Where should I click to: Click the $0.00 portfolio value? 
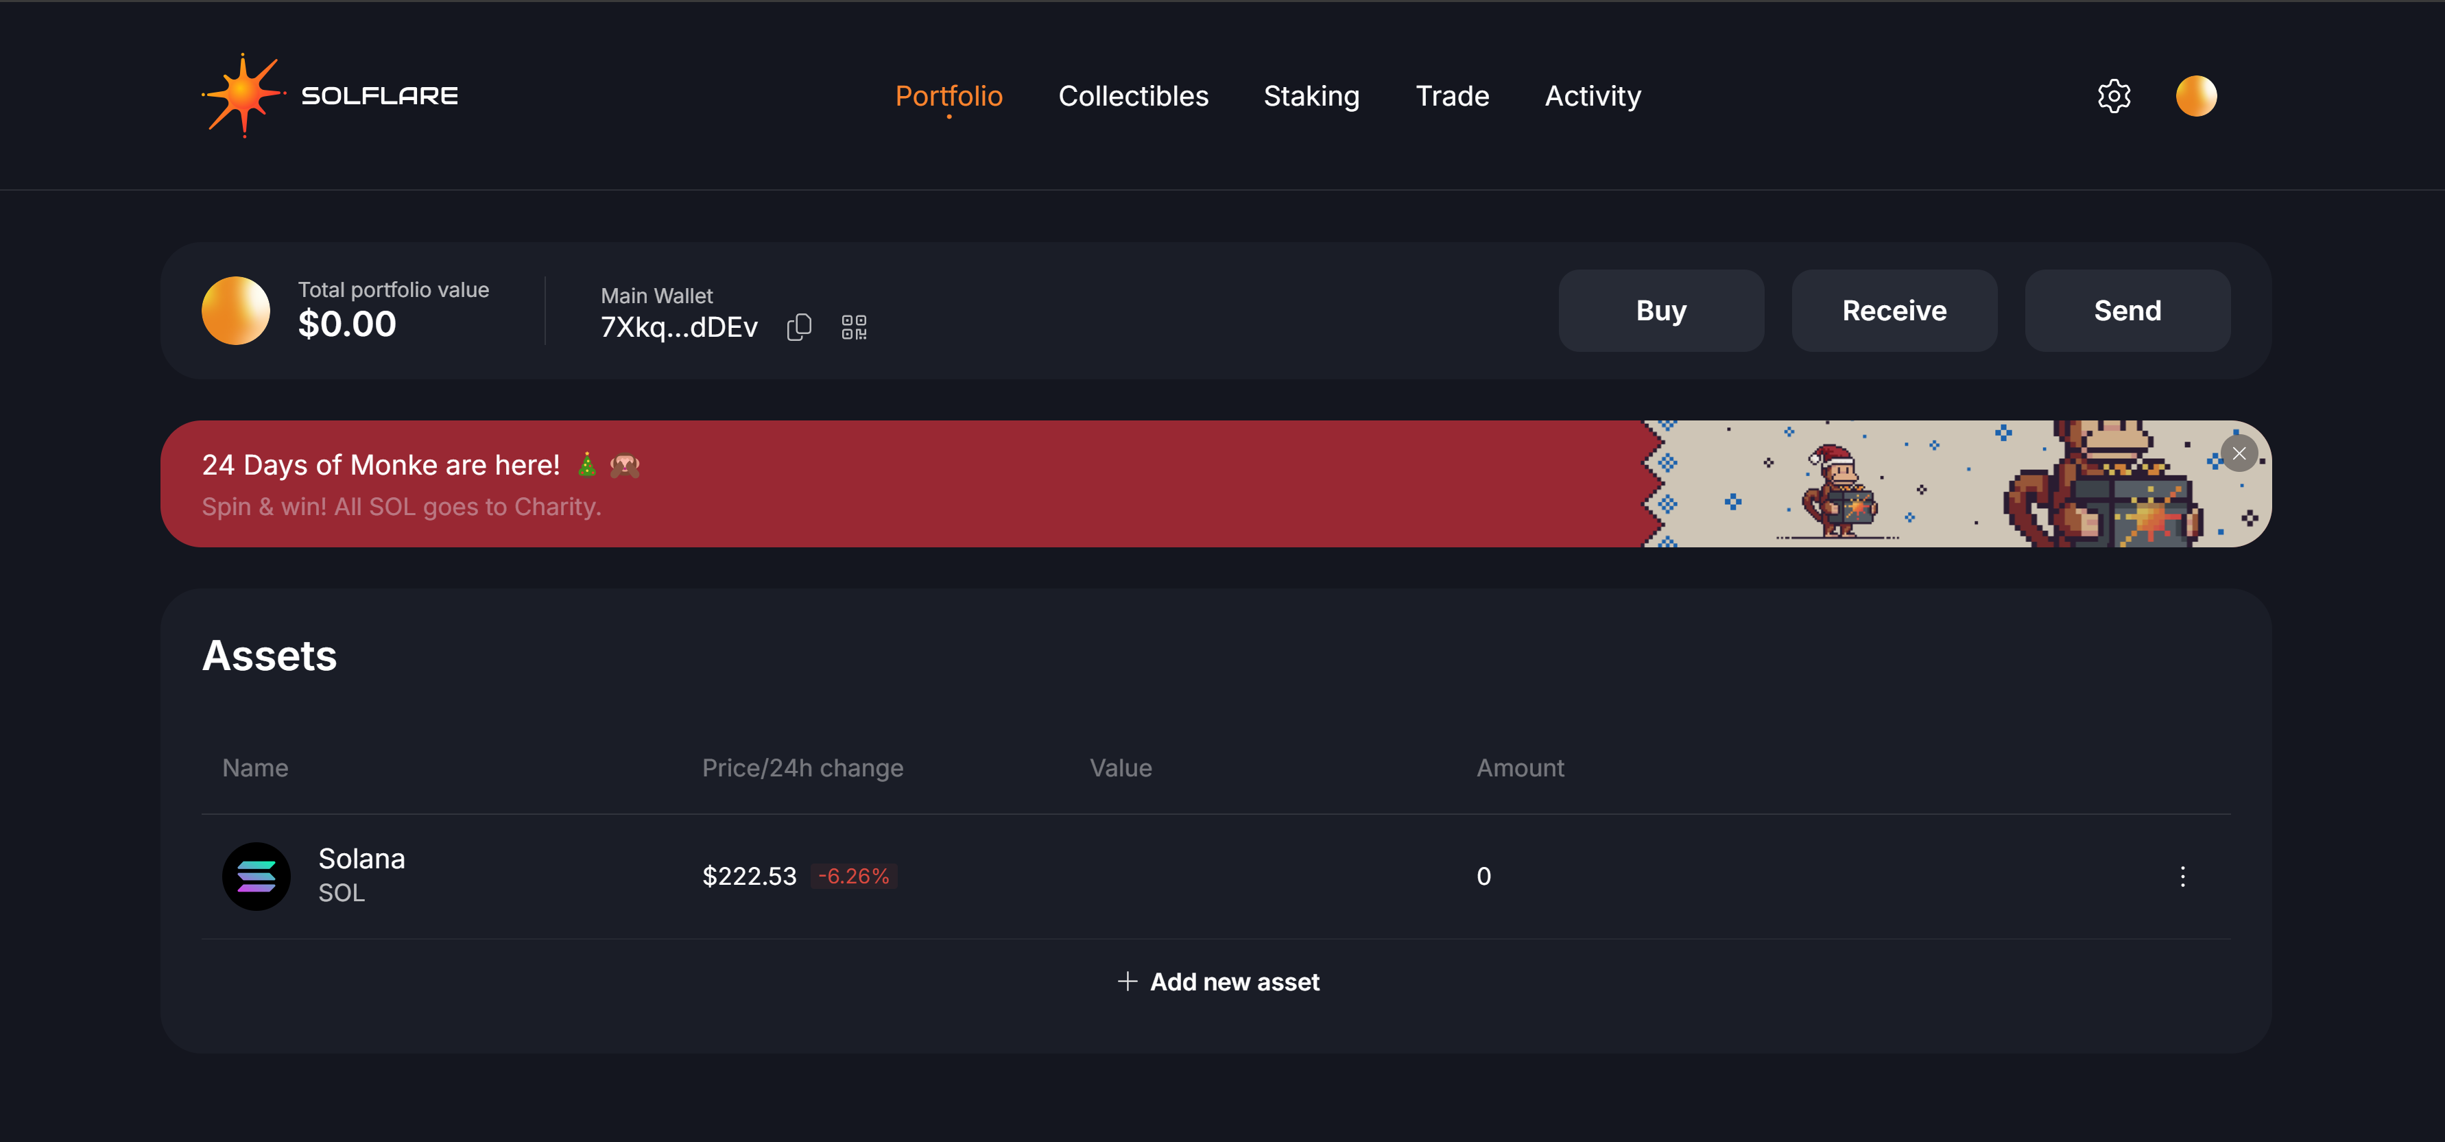point(346,324)
